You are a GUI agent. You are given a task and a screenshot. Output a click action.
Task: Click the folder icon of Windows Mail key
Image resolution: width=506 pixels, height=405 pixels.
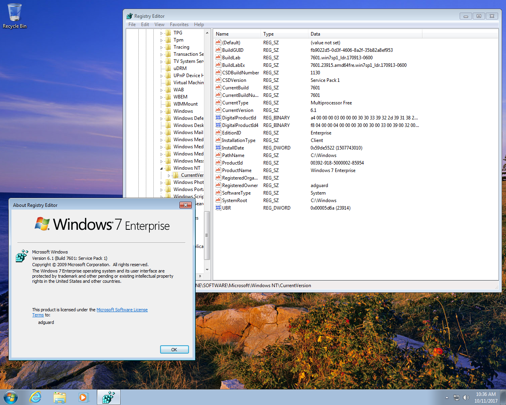[168, 132]
